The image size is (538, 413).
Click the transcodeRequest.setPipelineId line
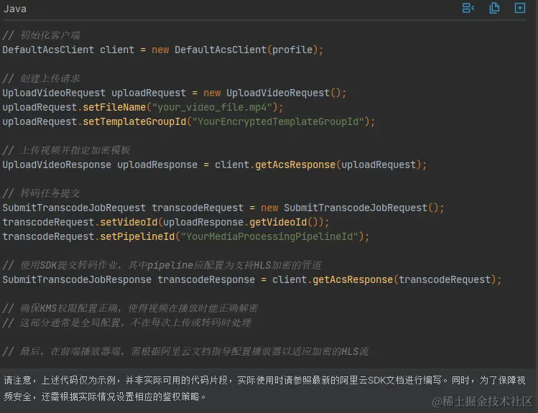coord(185,237)
